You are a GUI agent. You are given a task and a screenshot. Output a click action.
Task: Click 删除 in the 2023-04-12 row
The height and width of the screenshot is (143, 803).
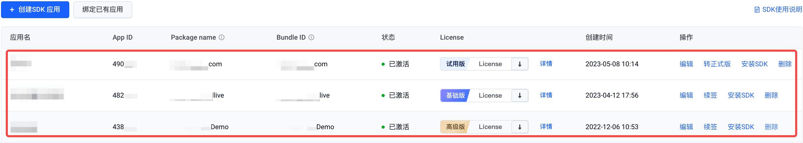(x=771, y=96)
